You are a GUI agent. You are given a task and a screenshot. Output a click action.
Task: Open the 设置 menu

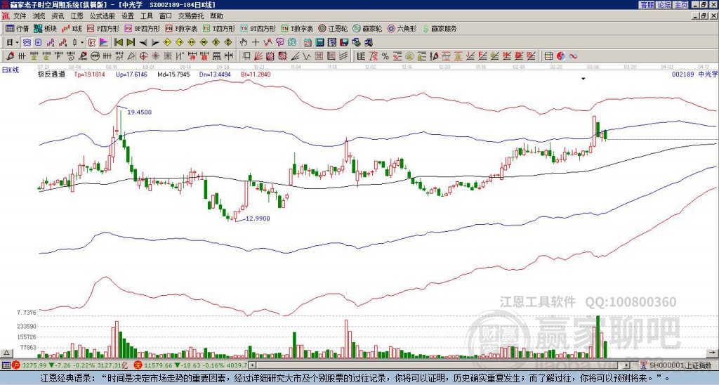pos(128,16)
